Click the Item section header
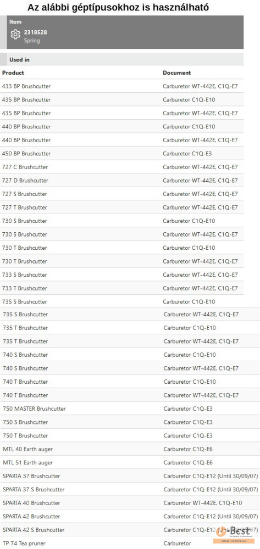The image size is (260, 549). 15,22
